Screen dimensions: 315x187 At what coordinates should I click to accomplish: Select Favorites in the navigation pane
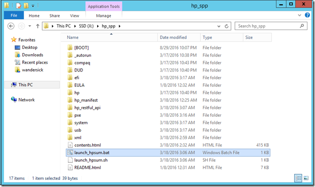point(27,40)
